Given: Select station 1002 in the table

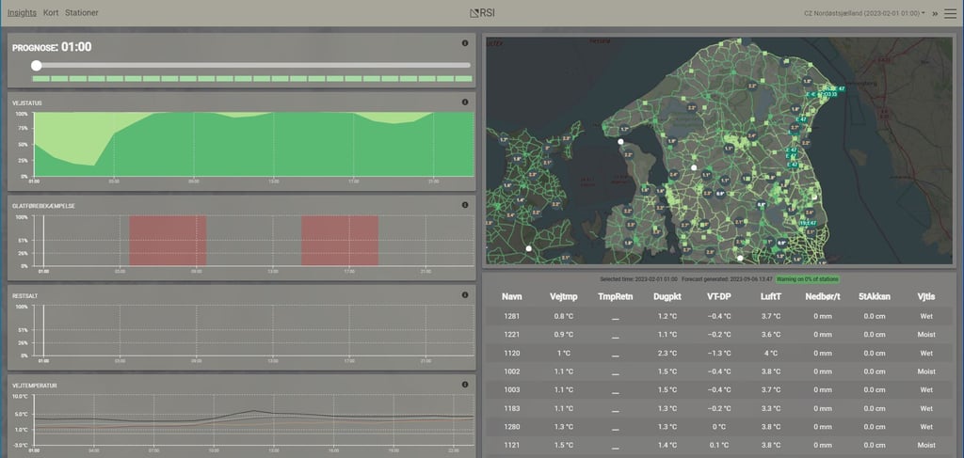Looking at the screenshot, I should (511, 371).
